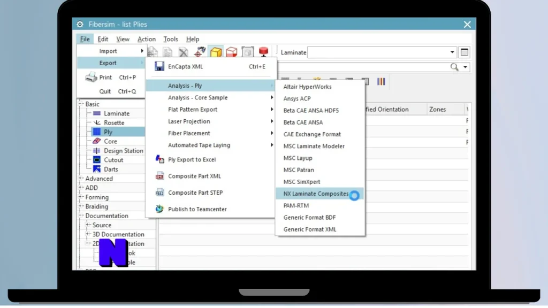Expand the 3D Documentation tree node
The height and width of the screenshot is (308, 548).
click(x=88, y=234)
